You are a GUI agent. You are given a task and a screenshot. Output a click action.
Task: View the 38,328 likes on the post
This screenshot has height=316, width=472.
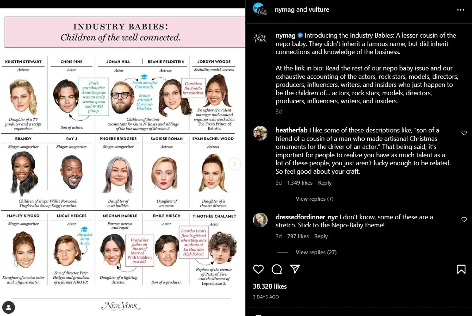[269, 286]
